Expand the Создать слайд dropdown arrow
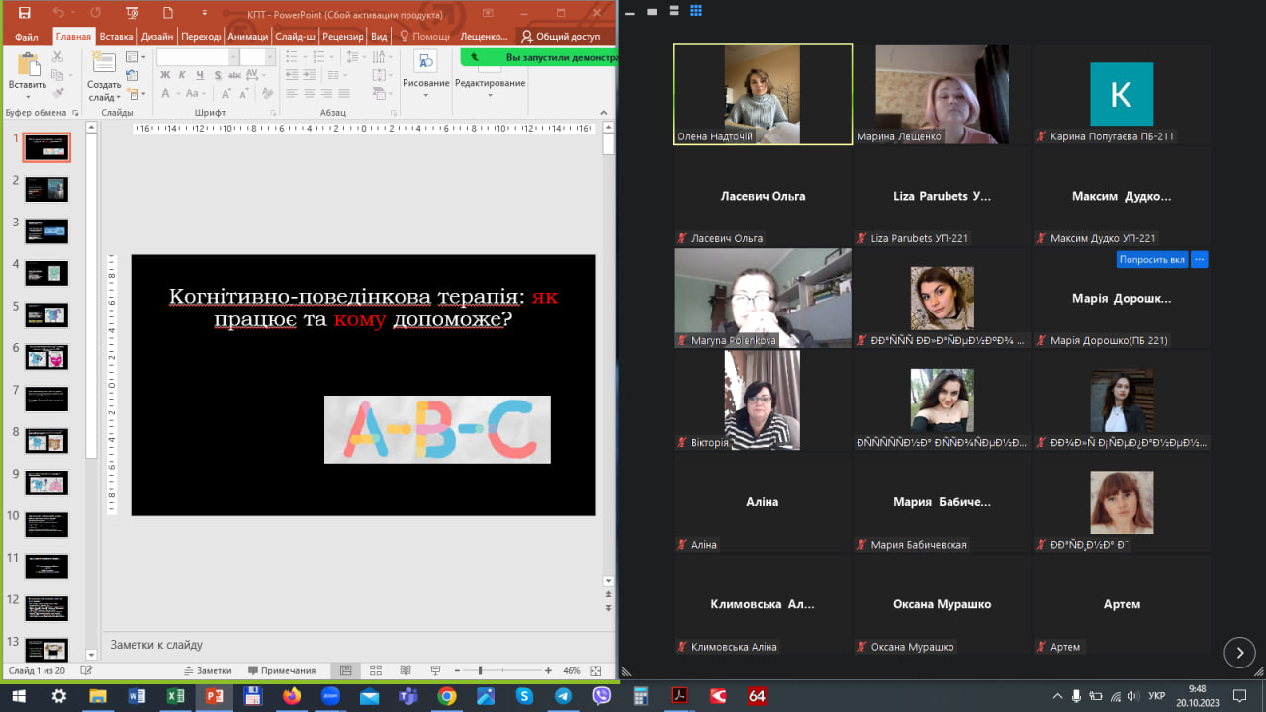1266x712 pixels. 118,98
